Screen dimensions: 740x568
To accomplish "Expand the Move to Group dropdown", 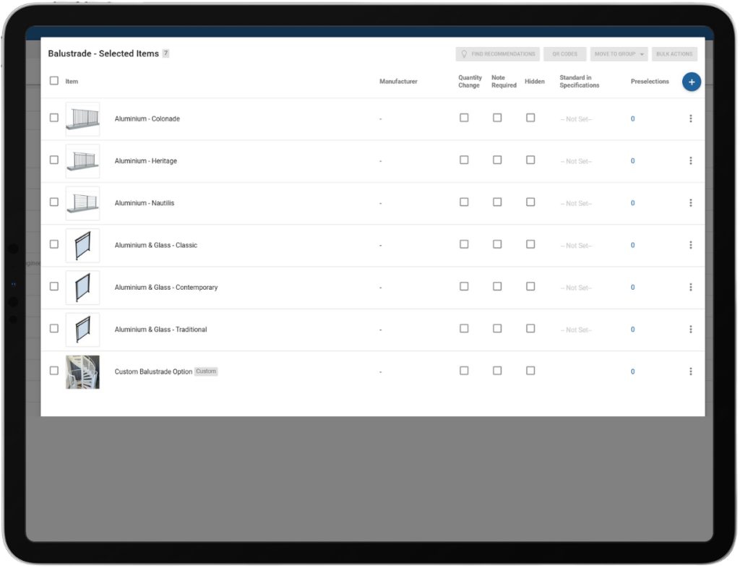I will point(619,54).
